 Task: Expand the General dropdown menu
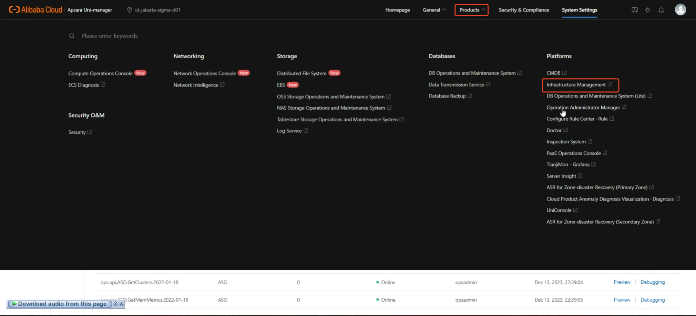pyautogui.click(x=434, y=10)
